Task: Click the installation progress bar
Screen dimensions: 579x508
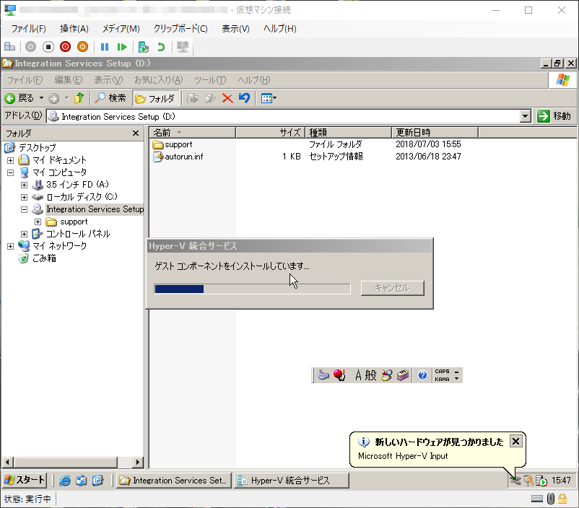Action: (x=252, y=289)
